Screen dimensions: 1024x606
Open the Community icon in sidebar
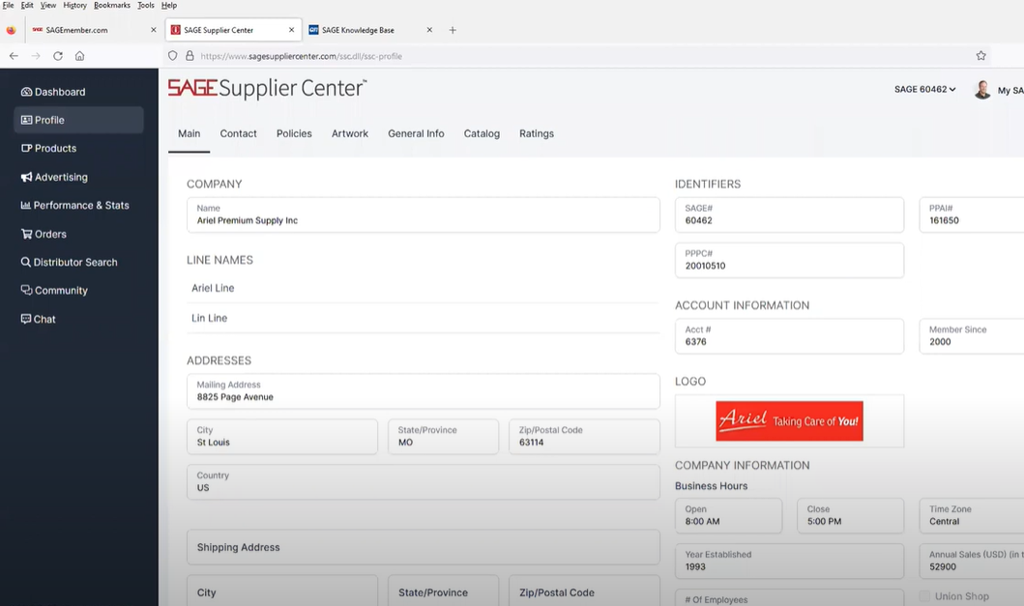pyautogui.click(x=26, y=290)
